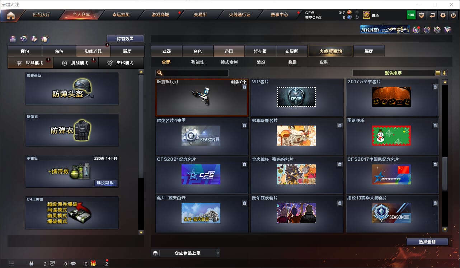Select the 圣诞快乐 card
460x268 pixels.
point(393,136)
